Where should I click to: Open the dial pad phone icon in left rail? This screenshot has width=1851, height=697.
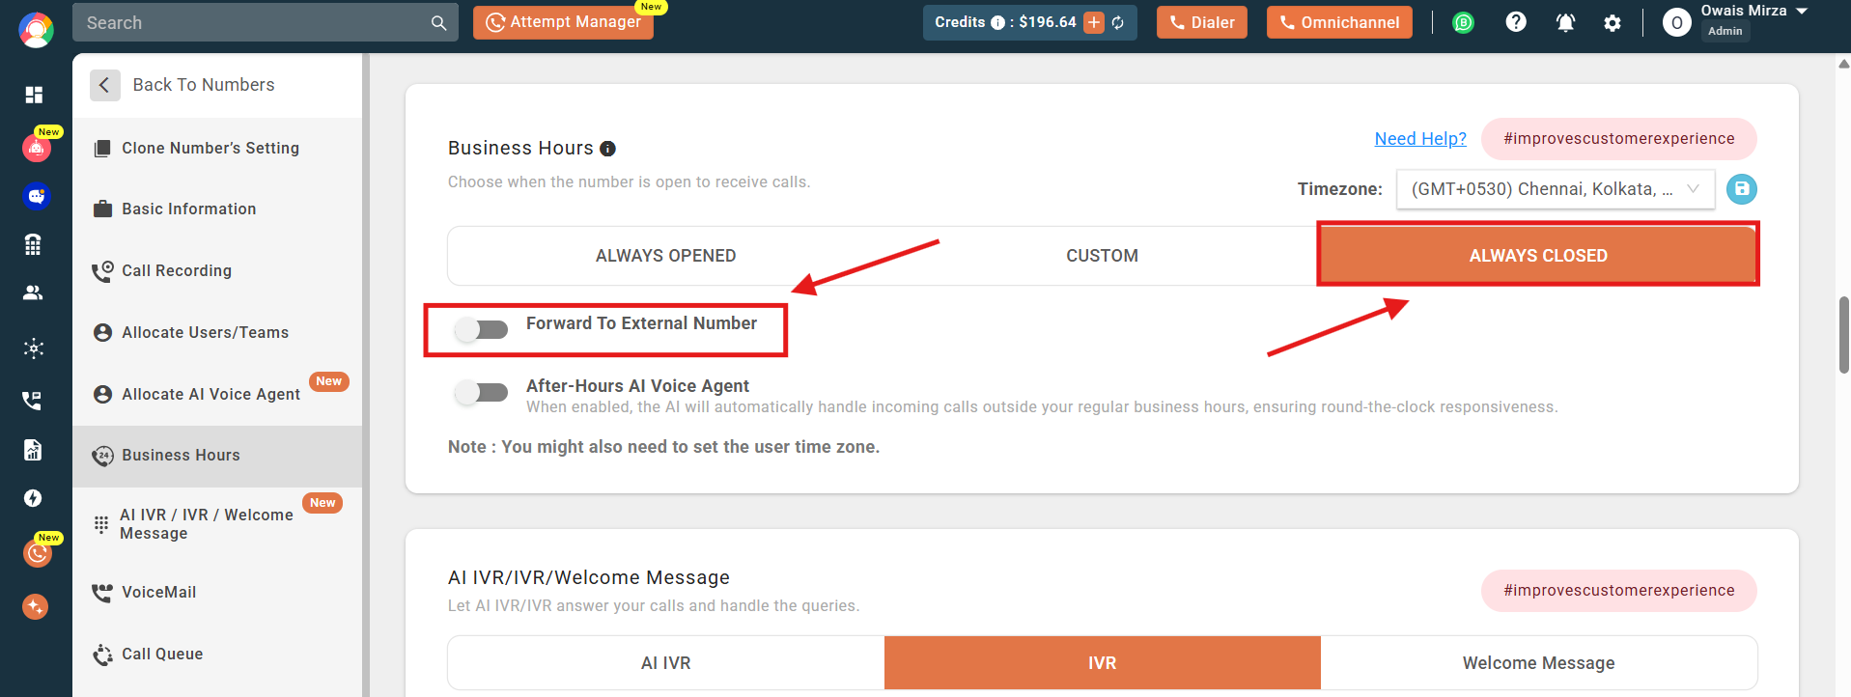pos(33,244)
